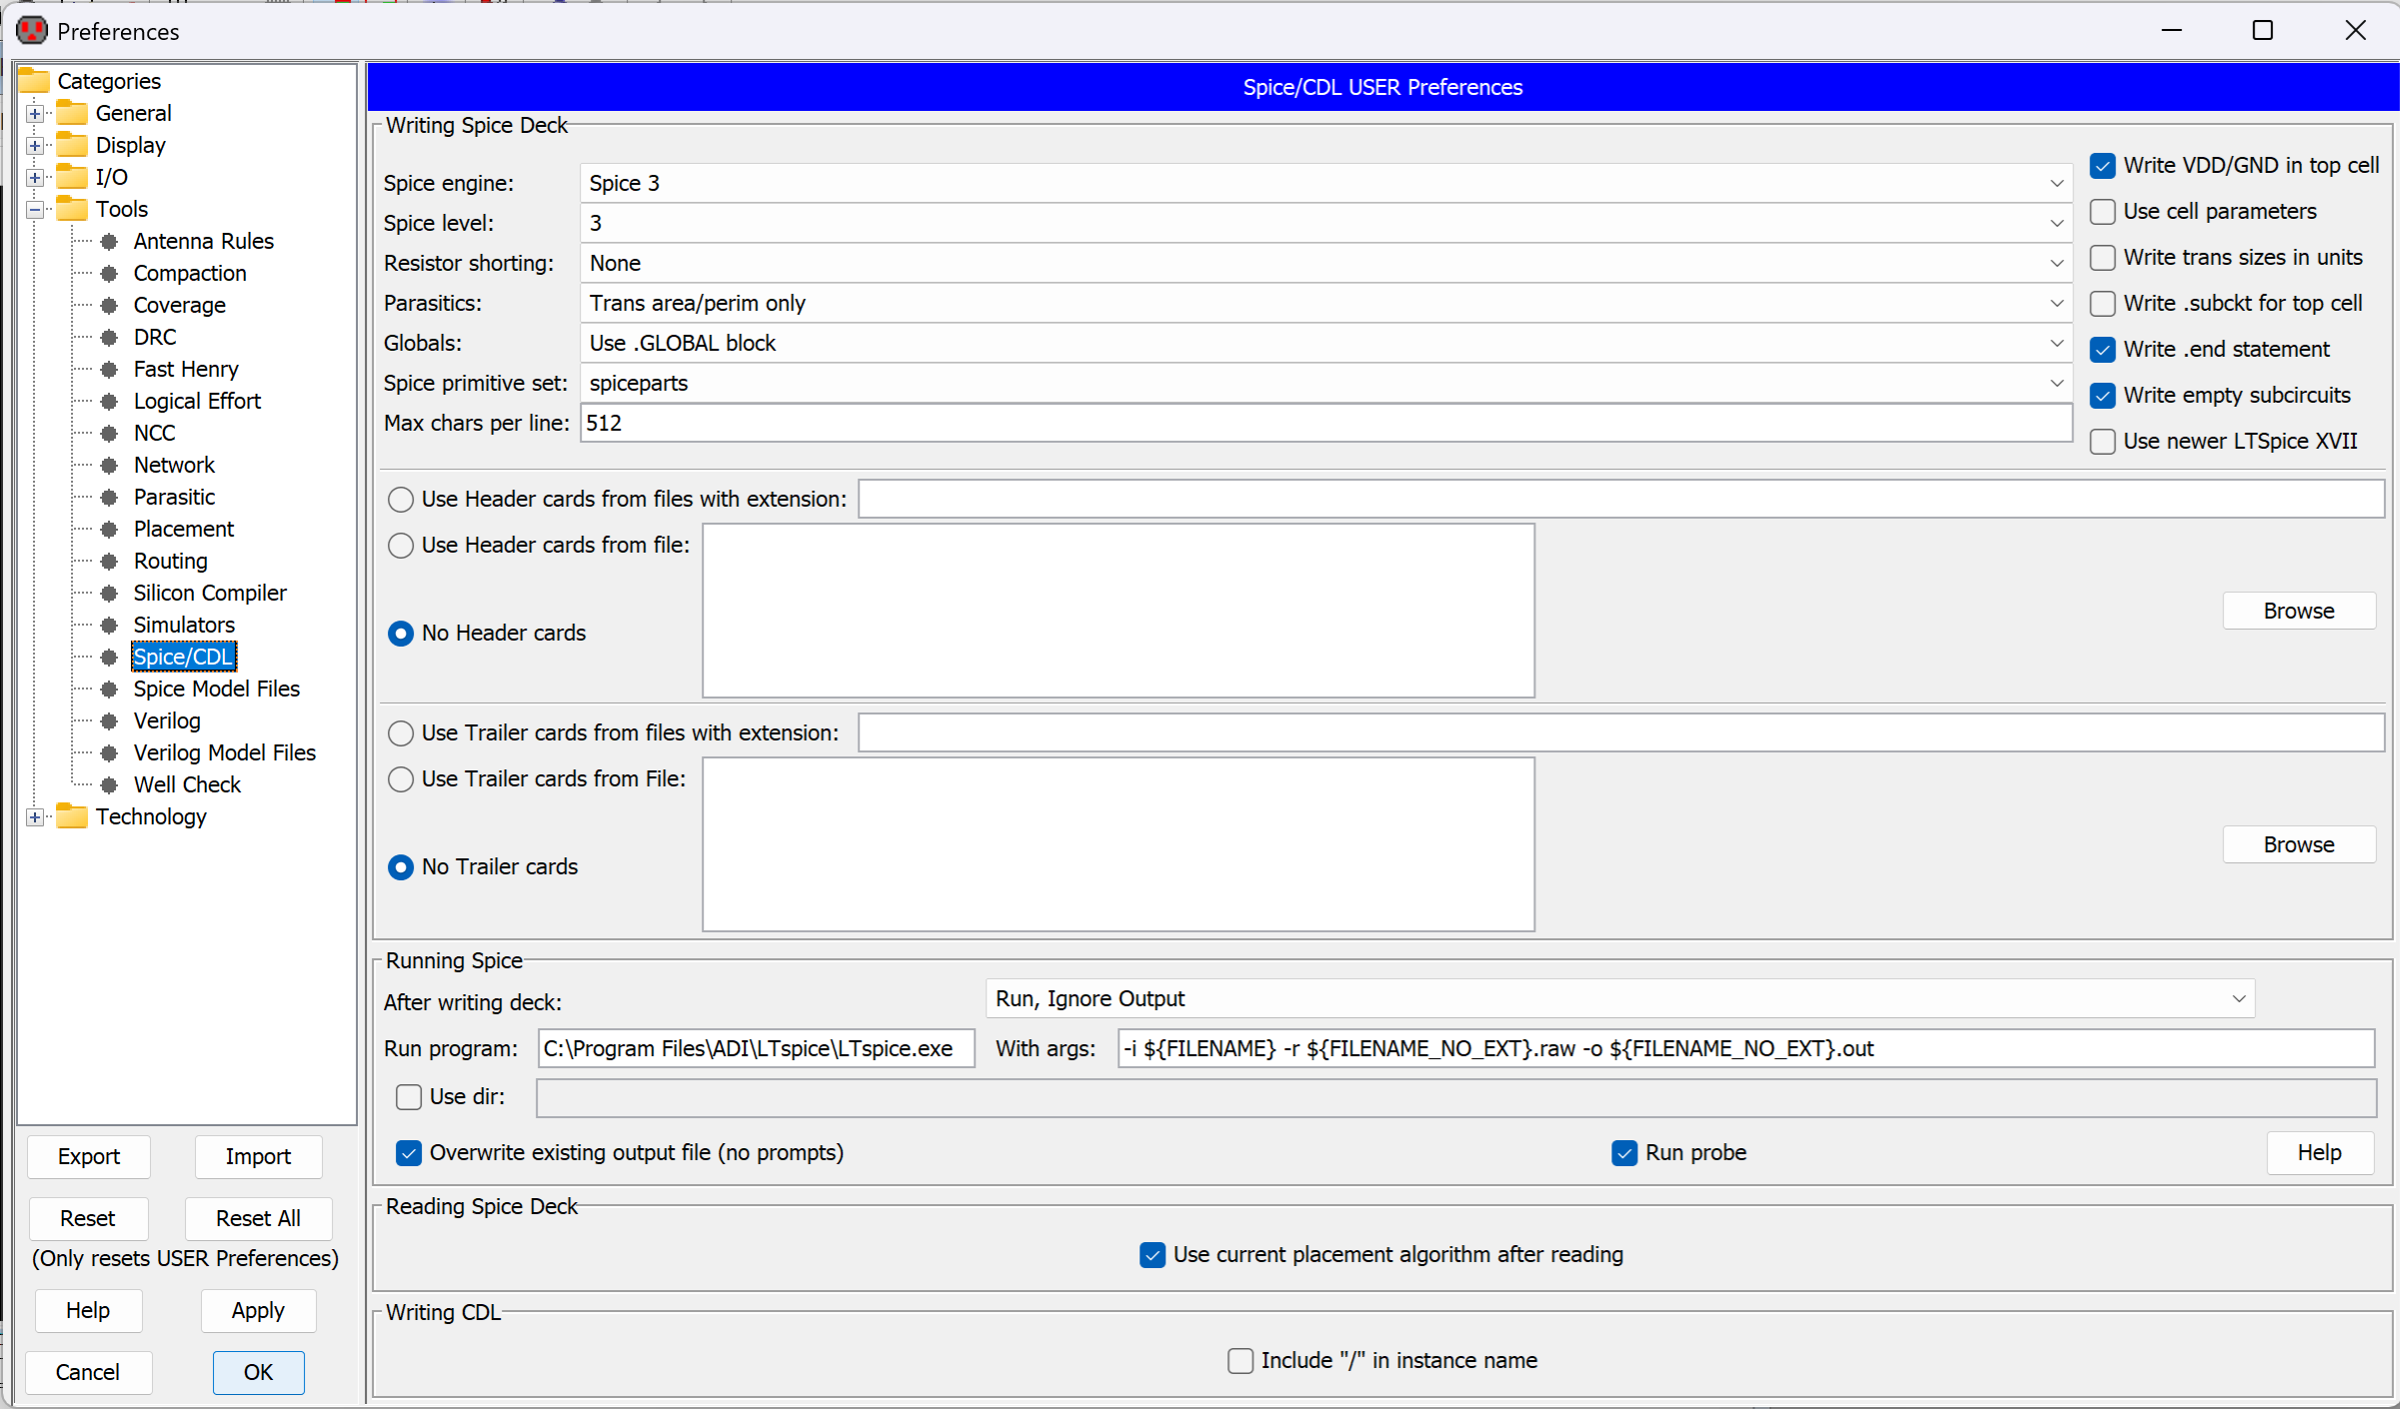
Task: Click the gear icon beside Coverage
Action: click(x=110, y=305)
